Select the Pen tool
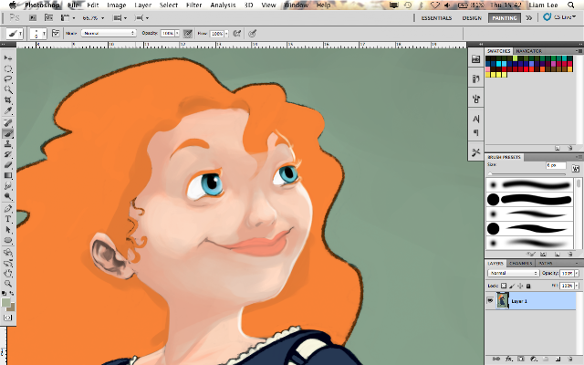Screen dimensions: 584x365 (x=8, y=208)
